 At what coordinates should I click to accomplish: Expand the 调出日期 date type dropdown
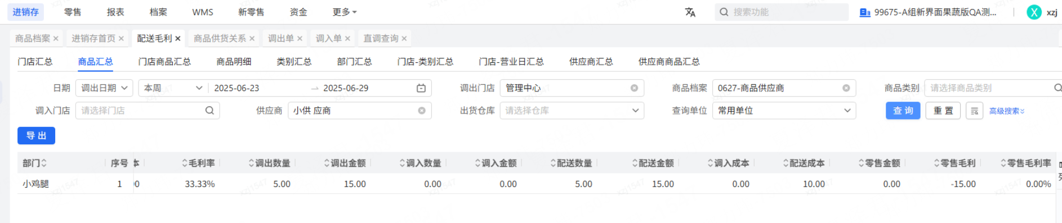pyautogui.click(x=104, y=88)
